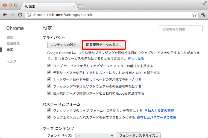Viewport: 208px width, 138px height.
Task: Click the フォントをカスタマイズ... button
Action: click(138, 136)
